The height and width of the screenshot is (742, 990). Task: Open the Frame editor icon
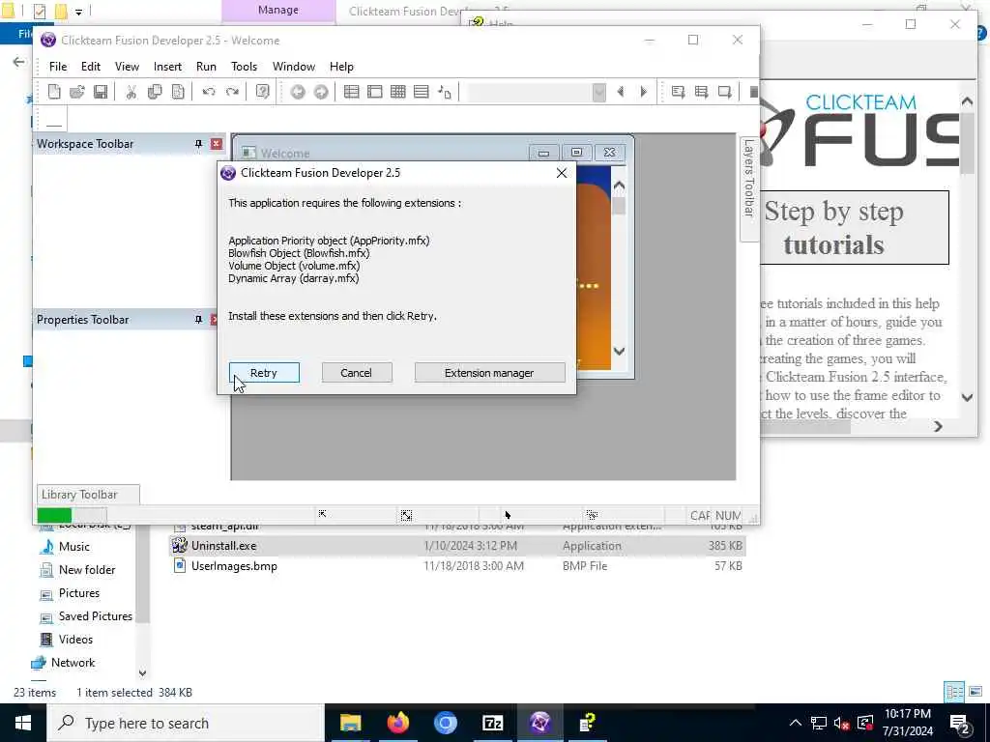[375, 92]
